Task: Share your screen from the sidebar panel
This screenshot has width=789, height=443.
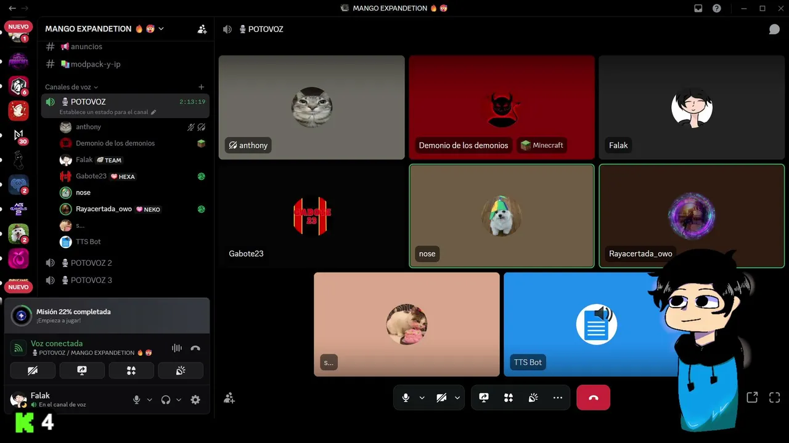Action: coord(82,370)
